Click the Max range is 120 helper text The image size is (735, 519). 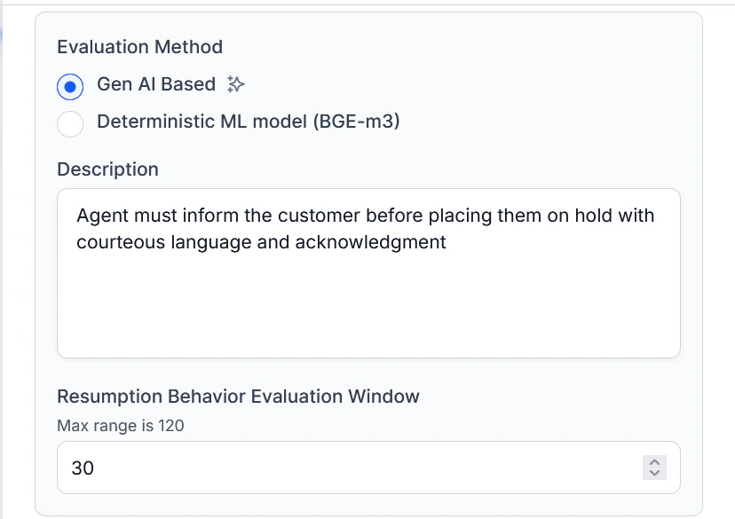(x=120, y=426)
